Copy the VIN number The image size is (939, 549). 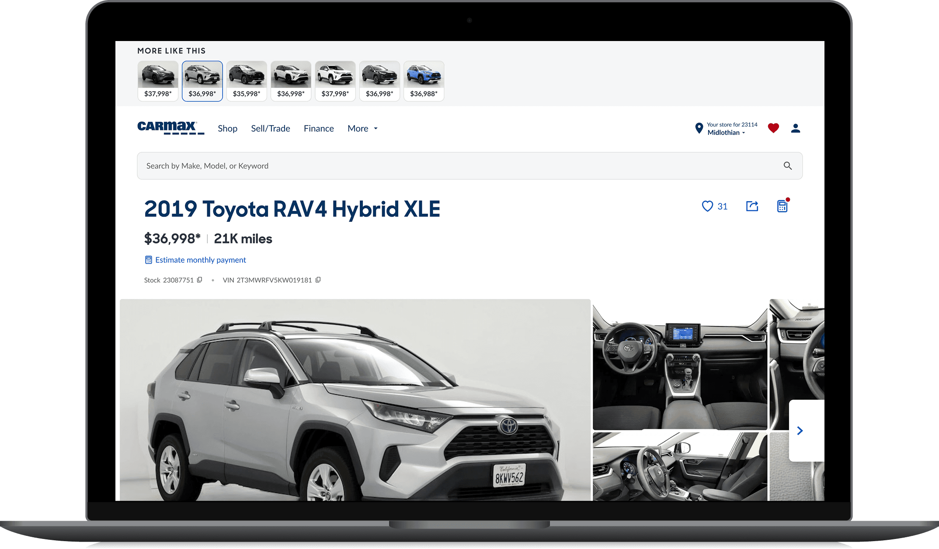(318, 280)
